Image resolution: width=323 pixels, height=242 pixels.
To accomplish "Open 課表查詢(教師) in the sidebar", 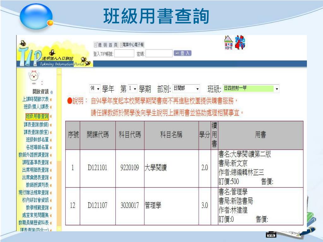I will (36, 125).
